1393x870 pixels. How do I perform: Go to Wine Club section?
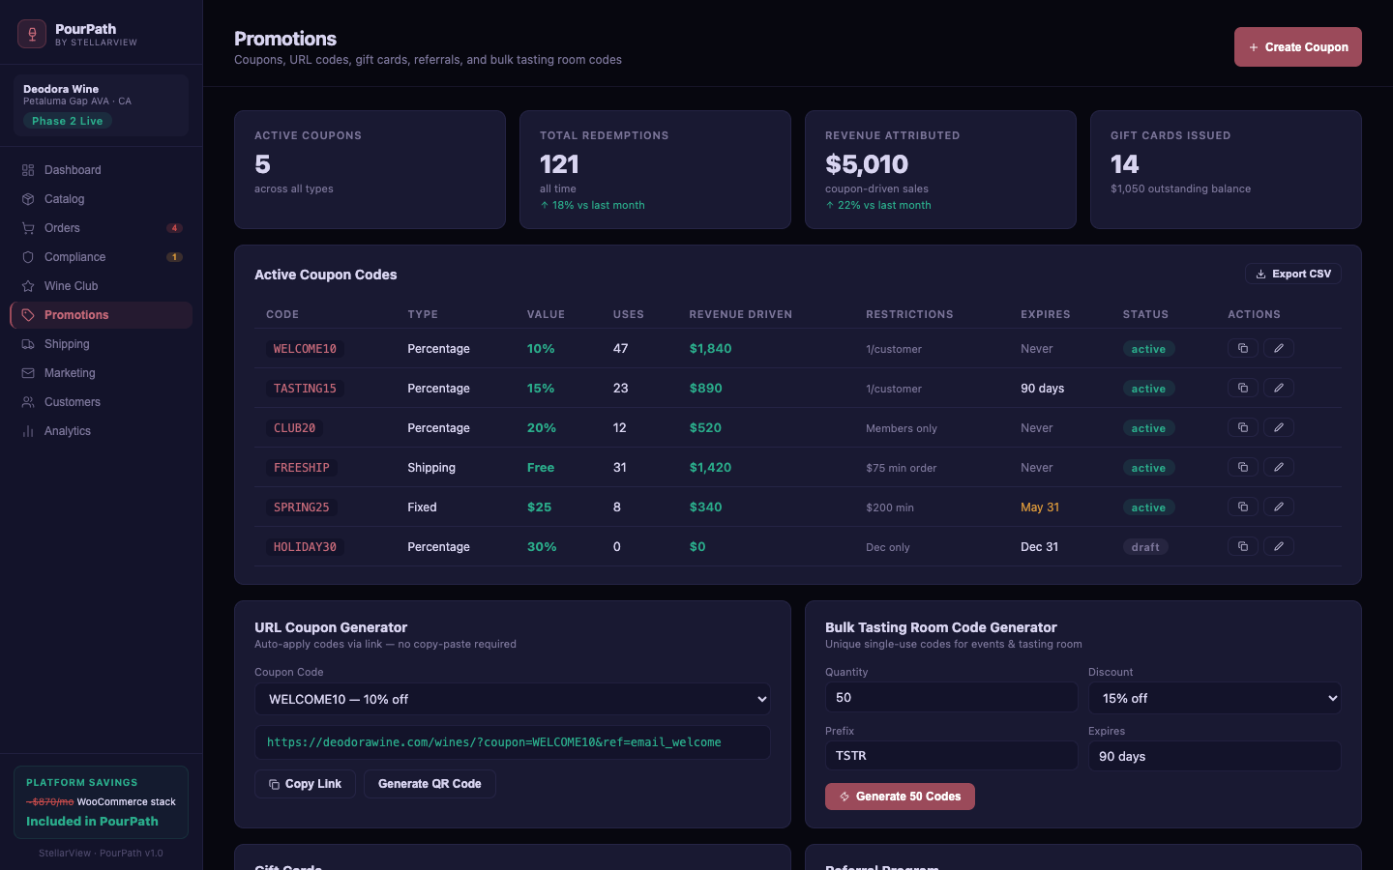71,286
